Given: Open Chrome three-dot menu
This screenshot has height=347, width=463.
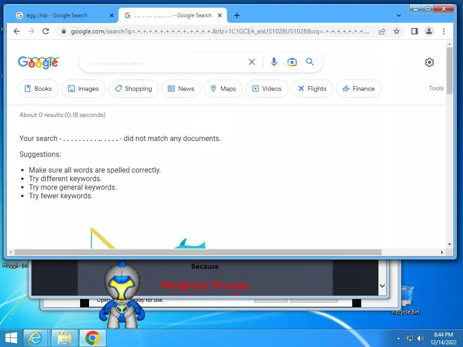Looking at the screenshot, I should click(x=444, y=31).
